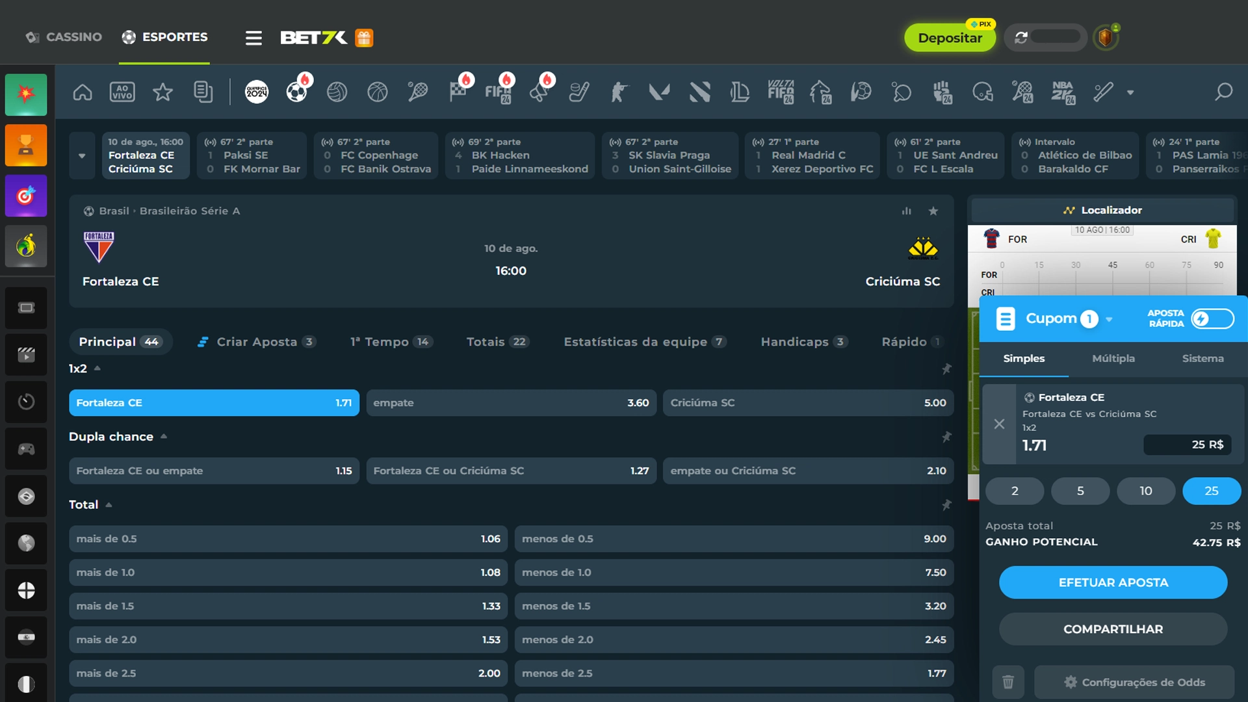Collapse the 1x2 market section
This screenshot has height=702, width=1248.
(x=97, y=369)
